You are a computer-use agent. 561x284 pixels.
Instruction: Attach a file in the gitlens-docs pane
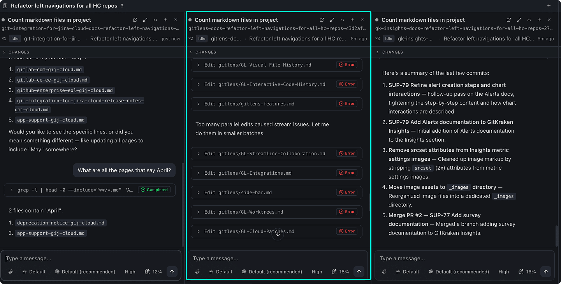(197, 272)
